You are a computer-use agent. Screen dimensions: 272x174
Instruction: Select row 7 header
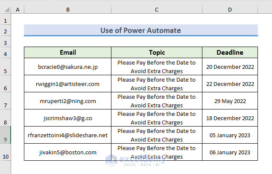point(6,101)
